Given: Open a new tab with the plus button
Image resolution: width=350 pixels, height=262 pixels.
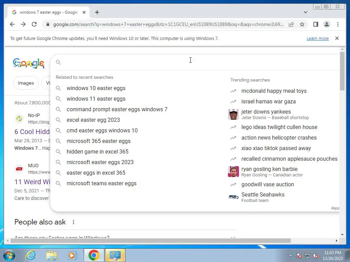Looking at the screenshot, I should click(97, 12).
